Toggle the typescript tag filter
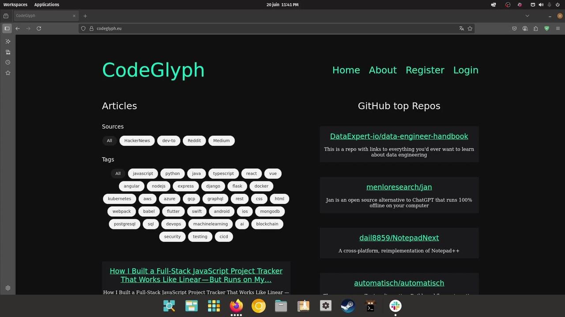Image resolution: width=565 pixels, height=317 pixels. click(223, 173)
